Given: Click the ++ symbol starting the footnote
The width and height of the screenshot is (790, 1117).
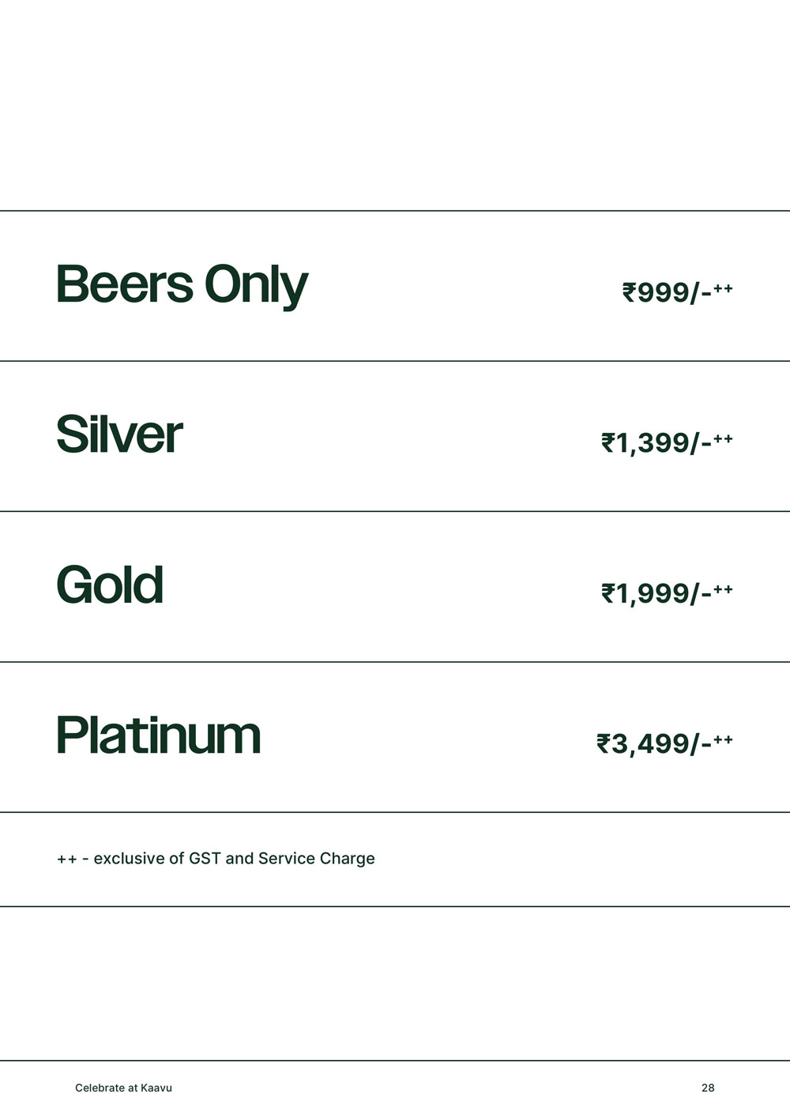Looking at the screenshot, I should click(x=66, y=859).
